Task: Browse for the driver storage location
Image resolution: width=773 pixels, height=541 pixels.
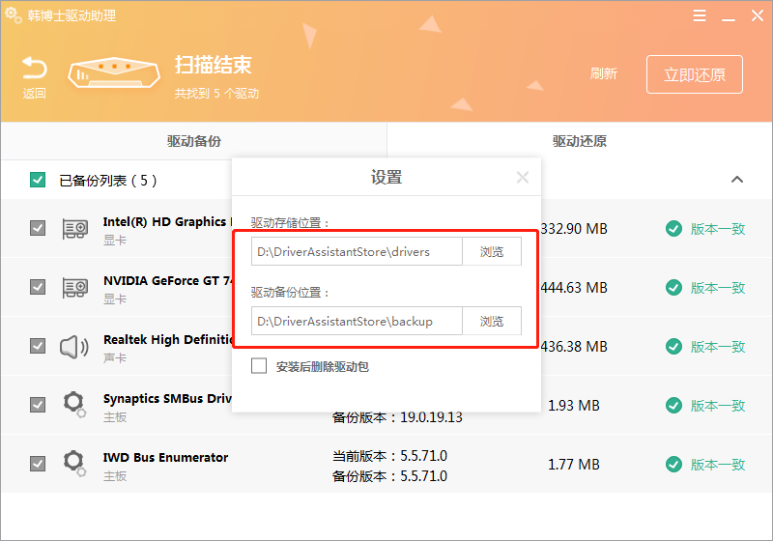Action: tap(492, 252)
